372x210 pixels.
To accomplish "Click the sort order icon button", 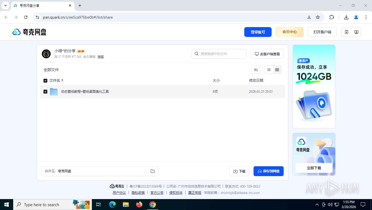I will 256,70.
